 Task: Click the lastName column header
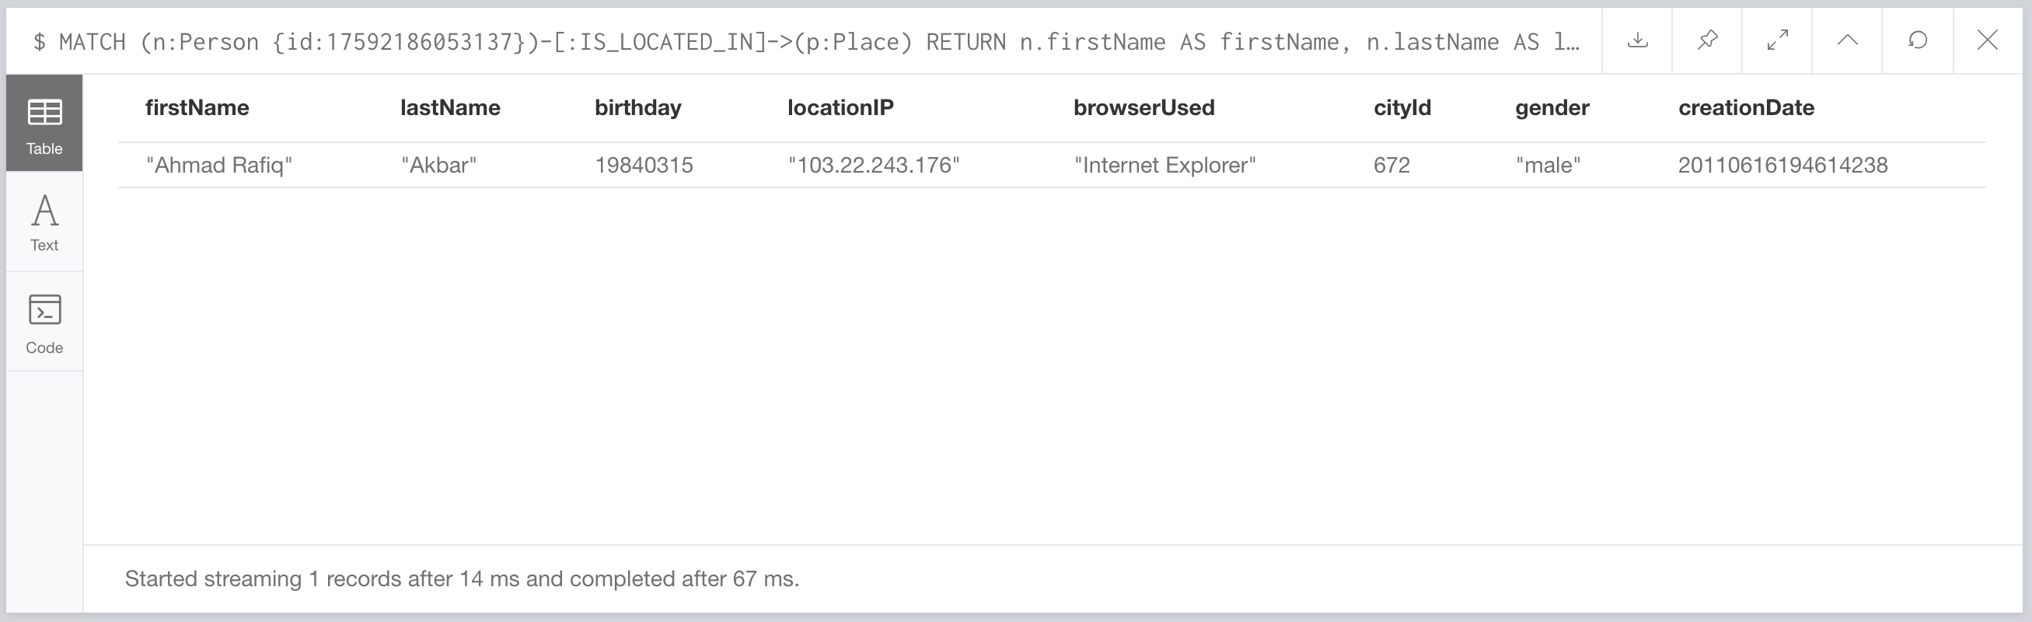[x=449, y=108]
